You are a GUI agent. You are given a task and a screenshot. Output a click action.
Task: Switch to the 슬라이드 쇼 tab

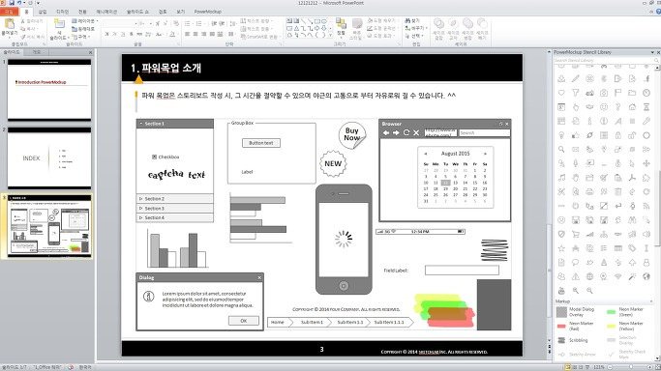click(x=137, y=12)
